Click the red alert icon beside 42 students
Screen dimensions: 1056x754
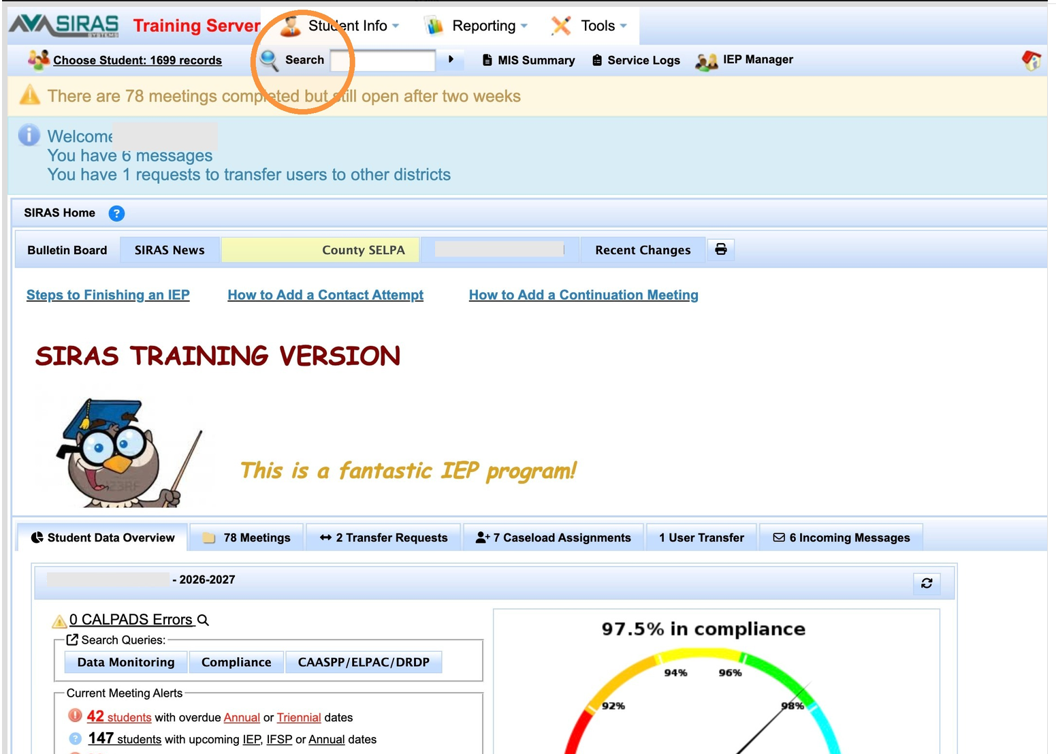75,716
